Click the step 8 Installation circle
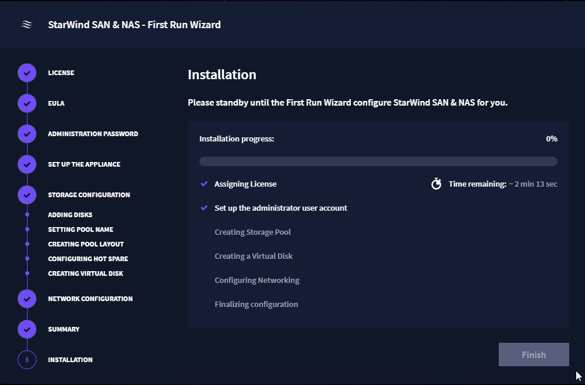585x385 pixels. [27, 360]
